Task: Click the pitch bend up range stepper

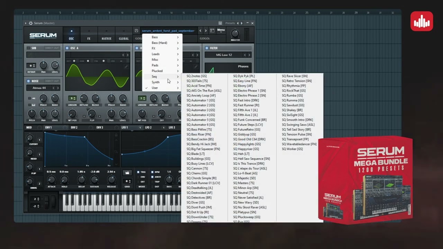Action: pyautogui.click(x=36, y=199)
